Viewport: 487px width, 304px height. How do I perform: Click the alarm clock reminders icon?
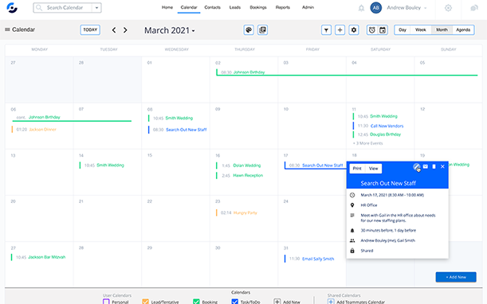[x=372, y=30]
